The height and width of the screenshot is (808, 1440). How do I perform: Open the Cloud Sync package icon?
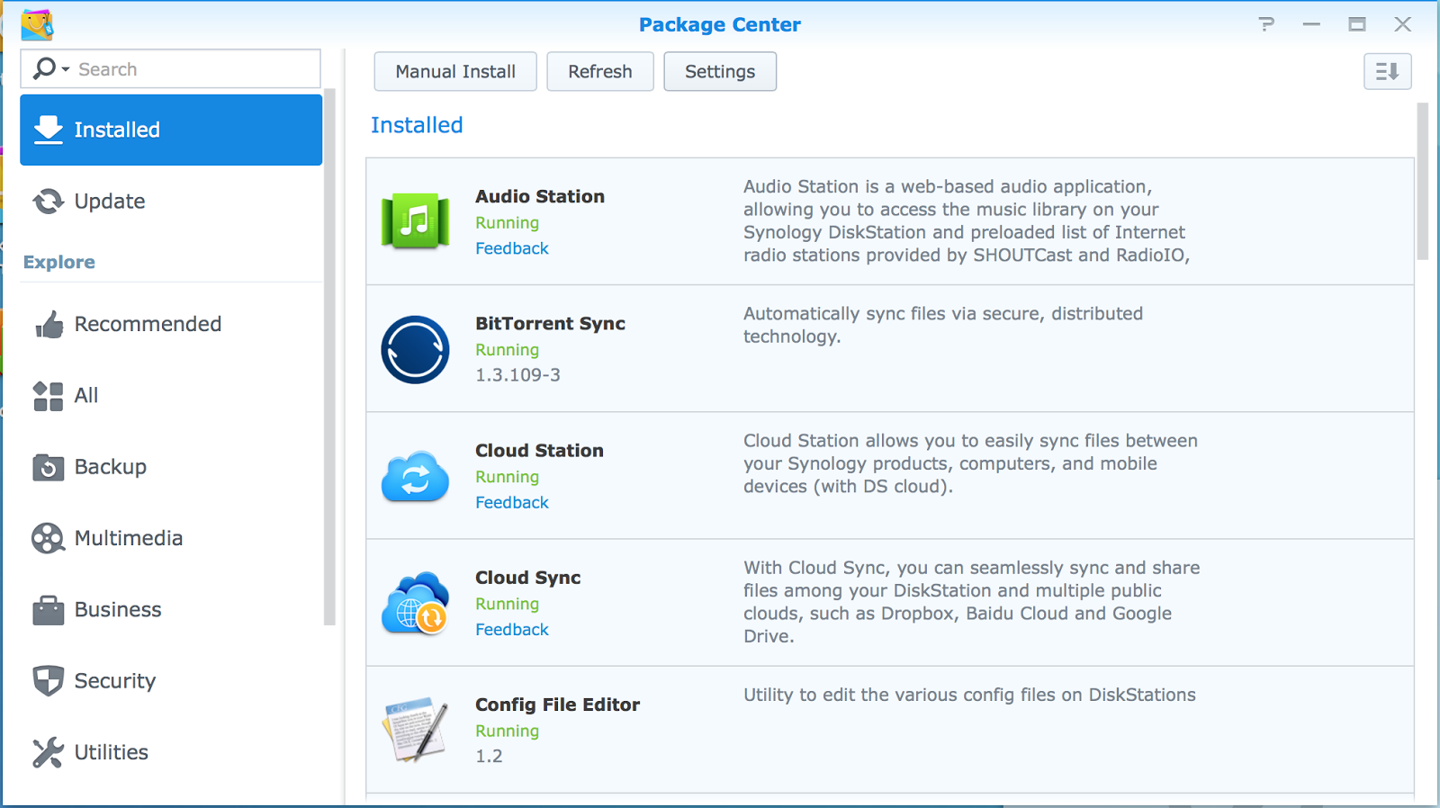tap(415, 603)
